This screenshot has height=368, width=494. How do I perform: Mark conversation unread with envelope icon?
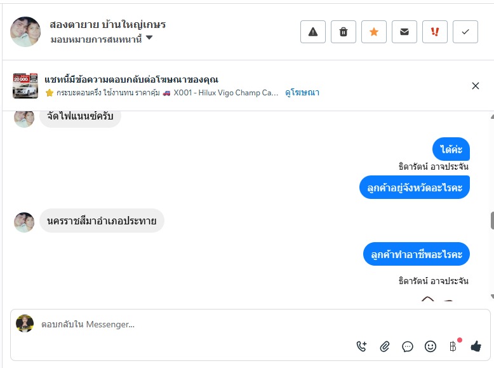(404, 32)
